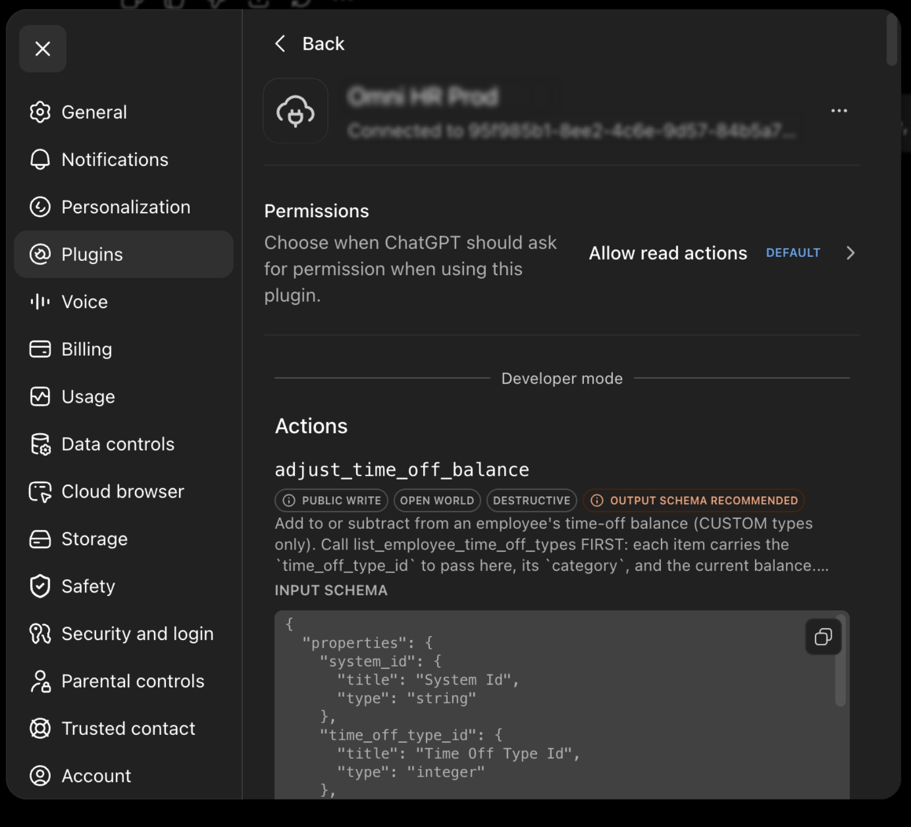Screen dimensions: 911x827
Task: Click the Developer mode divider label
Action: coord(562,379)
